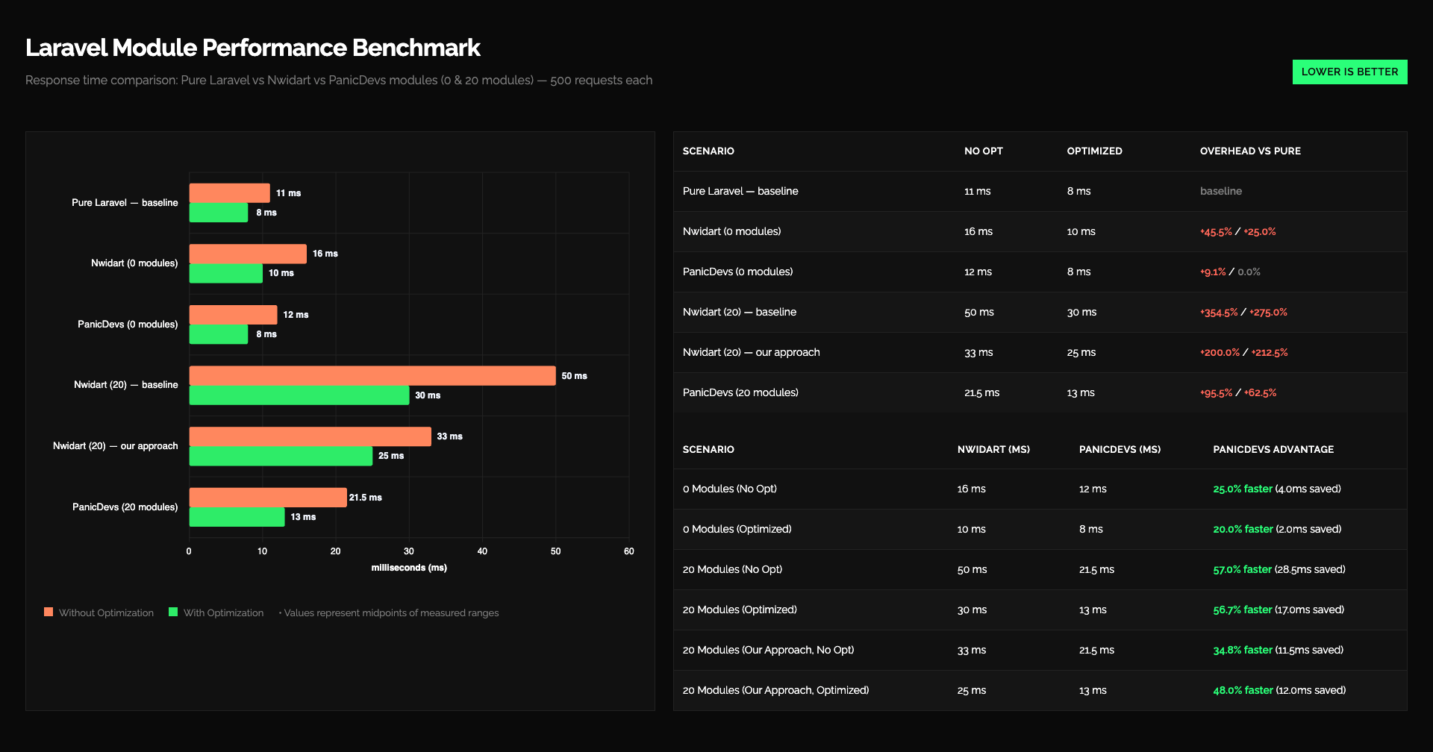The width and height of the screenshot is (1433, 752).
Task: Click the PANICDEVS ADVANTAGE column header
Action: point(1273,449)
